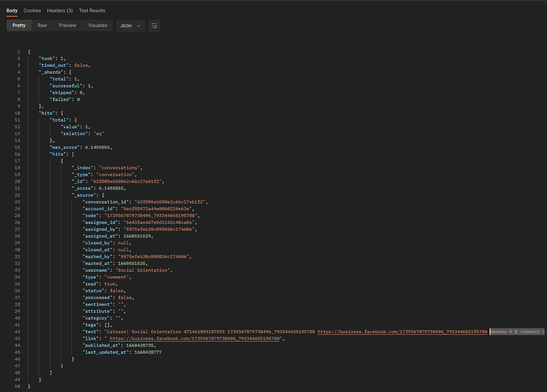The height and width of the screenshot is (392, 547).
Task: Click line number 20 in the gutter
Action: [x=17, y=181]
